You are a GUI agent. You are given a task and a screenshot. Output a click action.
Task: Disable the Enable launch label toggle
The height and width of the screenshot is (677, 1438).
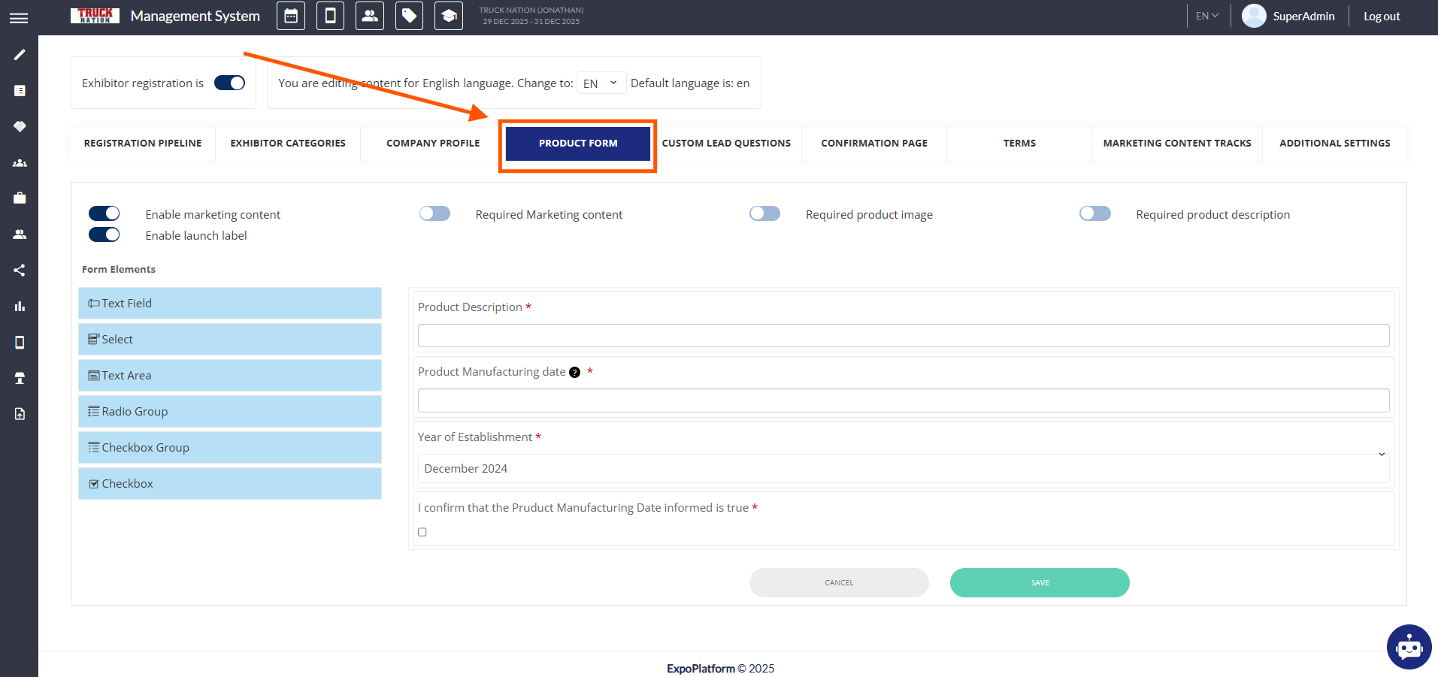(x=104, y=235)
